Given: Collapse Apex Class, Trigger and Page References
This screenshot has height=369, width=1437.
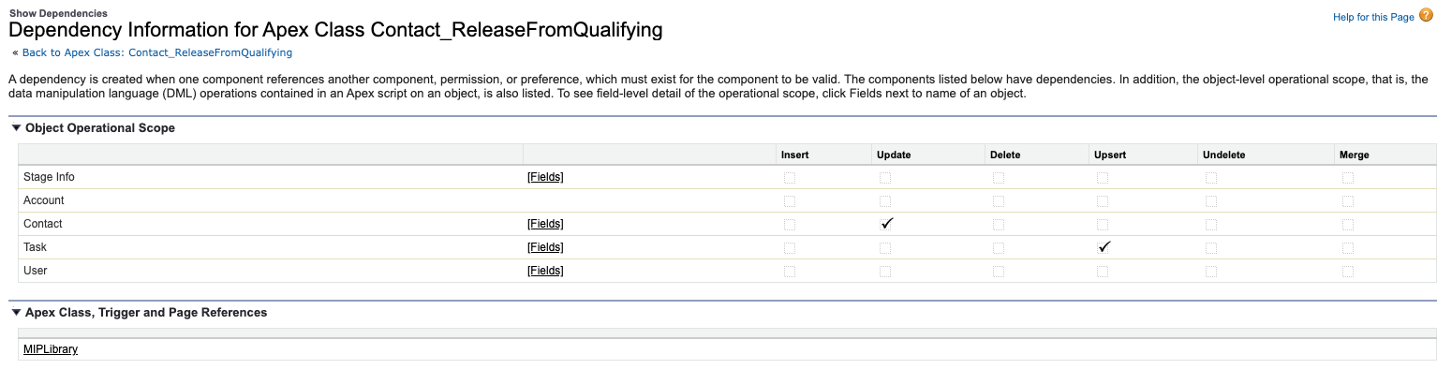Looking at the screenshot, I should [x=15, y=313].
